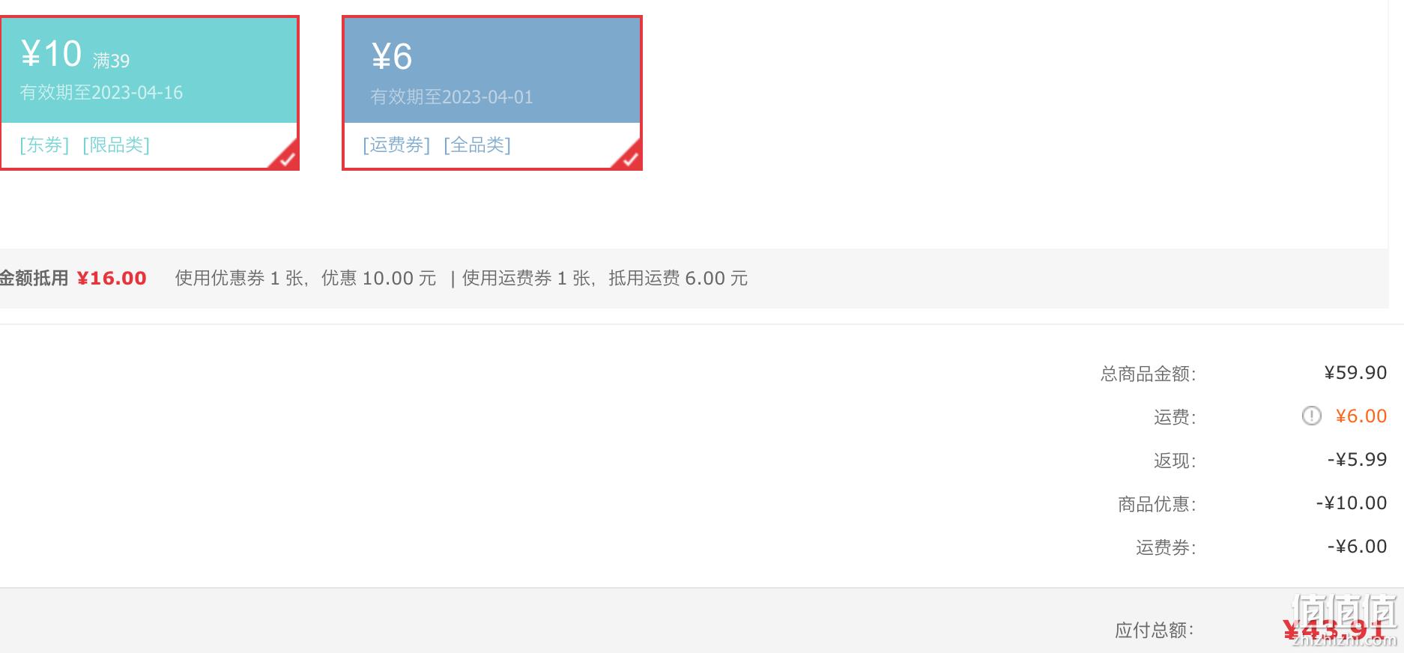Click the [全品类] tag
The image size is (1404, 653).
(477, 145)
